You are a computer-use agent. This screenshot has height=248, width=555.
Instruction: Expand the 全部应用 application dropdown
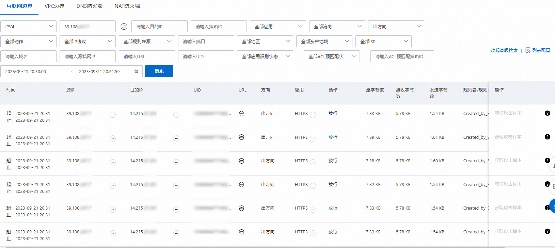[278, 27]
